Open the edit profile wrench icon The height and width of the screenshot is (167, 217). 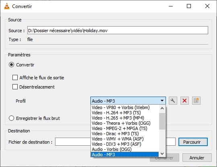[173, 101]
